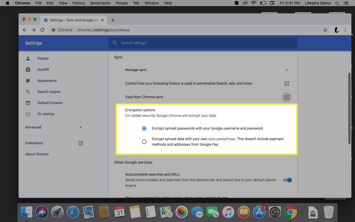Screen dimensions: 355x222
Task: Click the sync passphrase link
Action: tap(222, 139)
